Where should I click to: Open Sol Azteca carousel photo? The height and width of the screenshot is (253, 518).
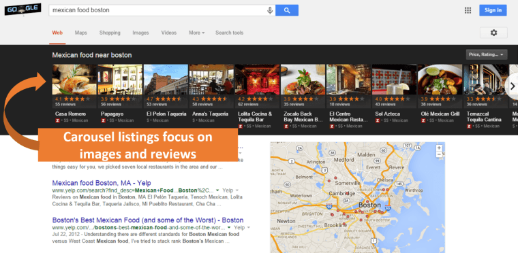(394, 80)
